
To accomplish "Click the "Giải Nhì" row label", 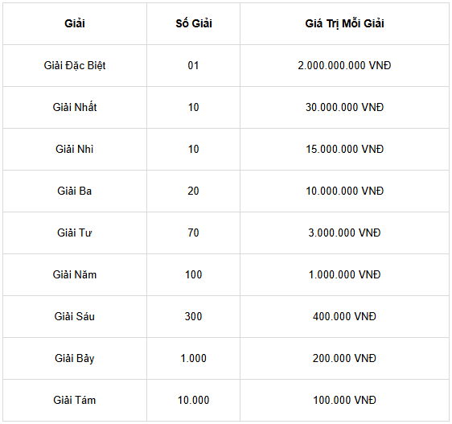I will (75, 149).
